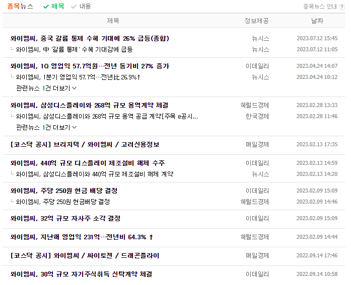Open bold article 주당 250원 현금 배당 결정
This screenshot has height=285, width=351.
click(64, 191)
